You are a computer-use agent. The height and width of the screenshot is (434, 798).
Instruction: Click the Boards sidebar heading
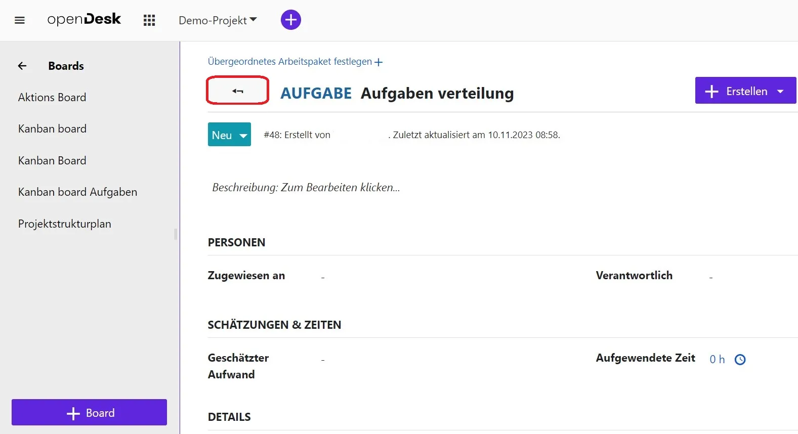[66, 66]
